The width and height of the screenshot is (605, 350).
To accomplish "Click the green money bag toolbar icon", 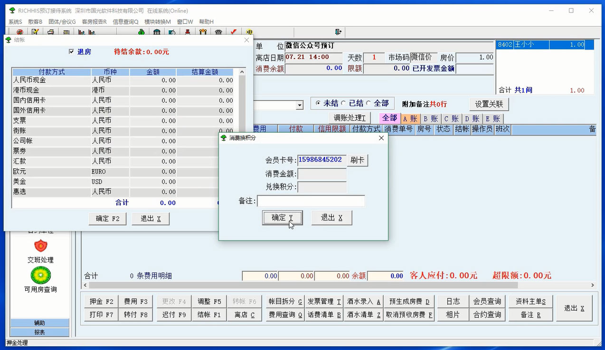I will pos(142,32).
